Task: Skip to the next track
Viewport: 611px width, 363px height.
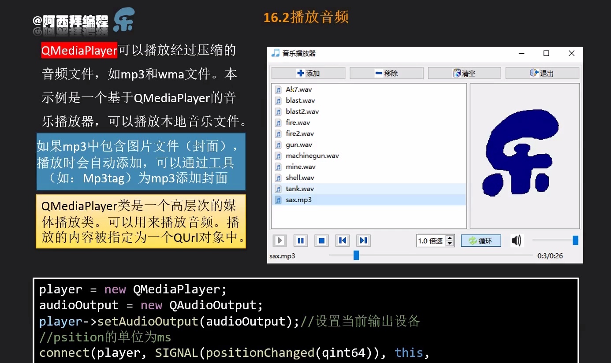Action: coord(363,240)
